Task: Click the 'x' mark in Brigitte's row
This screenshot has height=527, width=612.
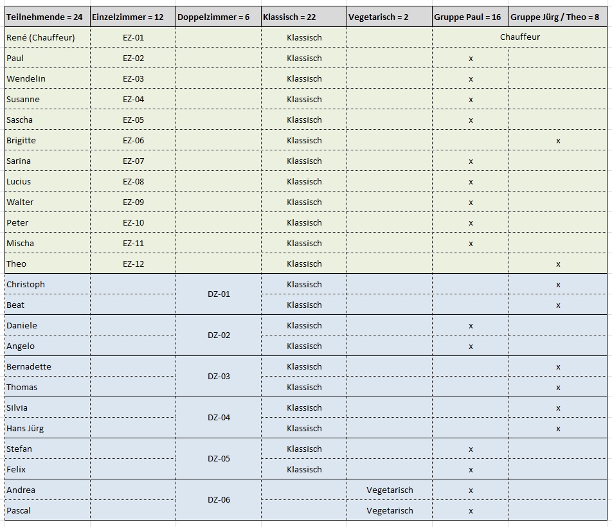Action: click(x=557, y=141)
